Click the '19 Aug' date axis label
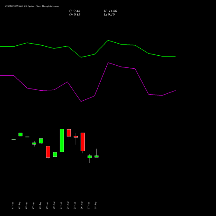This screenshot has width=216, height=216. coord(47,206)
